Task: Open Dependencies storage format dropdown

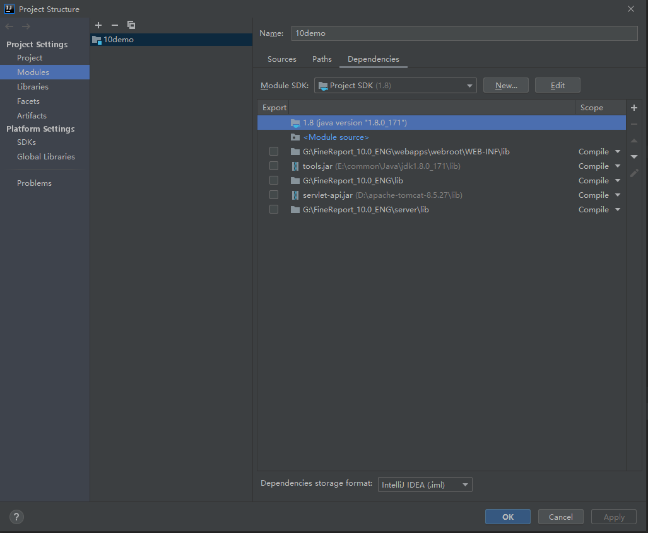Action: [425, 484]
